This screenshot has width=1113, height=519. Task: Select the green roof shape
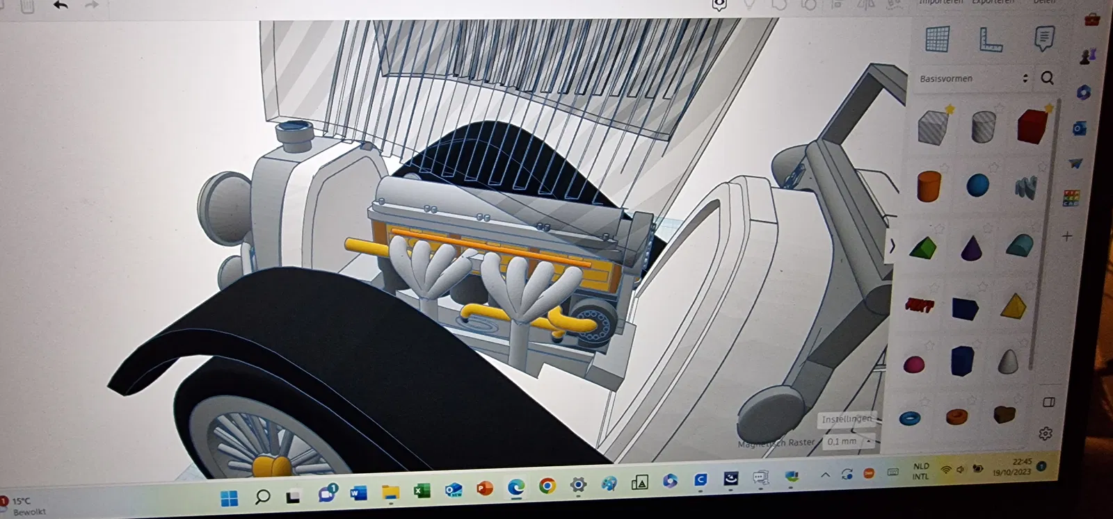click(923, 247)
